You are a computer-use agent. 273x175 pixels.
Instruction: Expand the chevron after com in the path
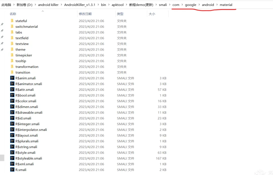click(x=182, y=5)
